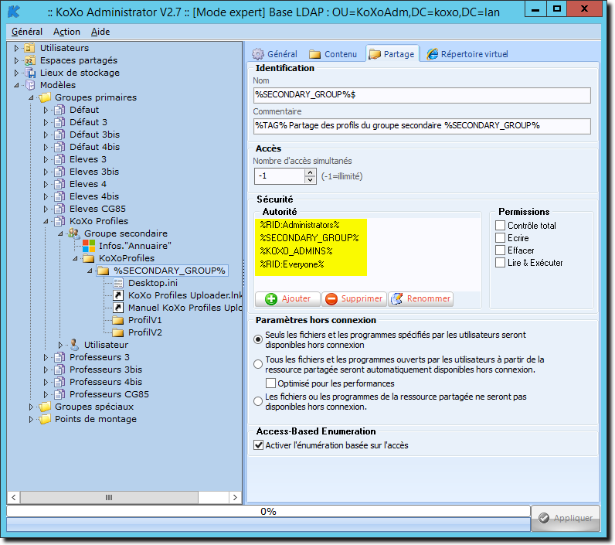This screenshot has width=615, height=545.
Task: Click the Groupe secondaire group icon
Action: pos(74,233)
